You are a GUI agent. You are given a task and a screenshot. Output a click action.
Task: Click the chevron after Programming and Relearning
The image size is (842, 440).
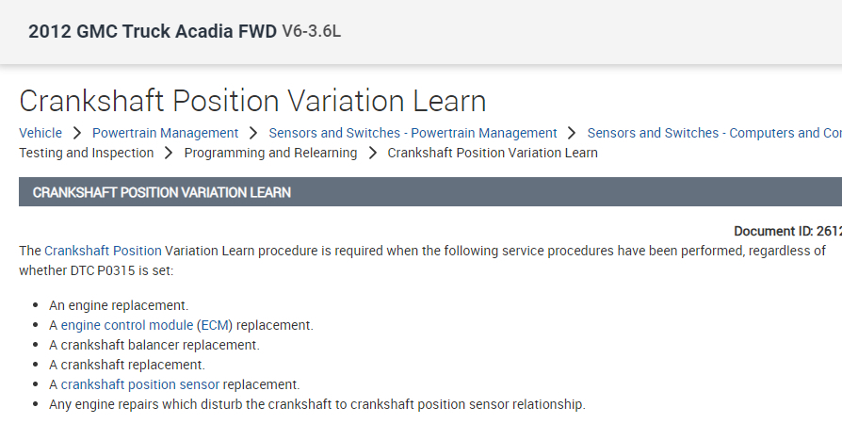373,153
